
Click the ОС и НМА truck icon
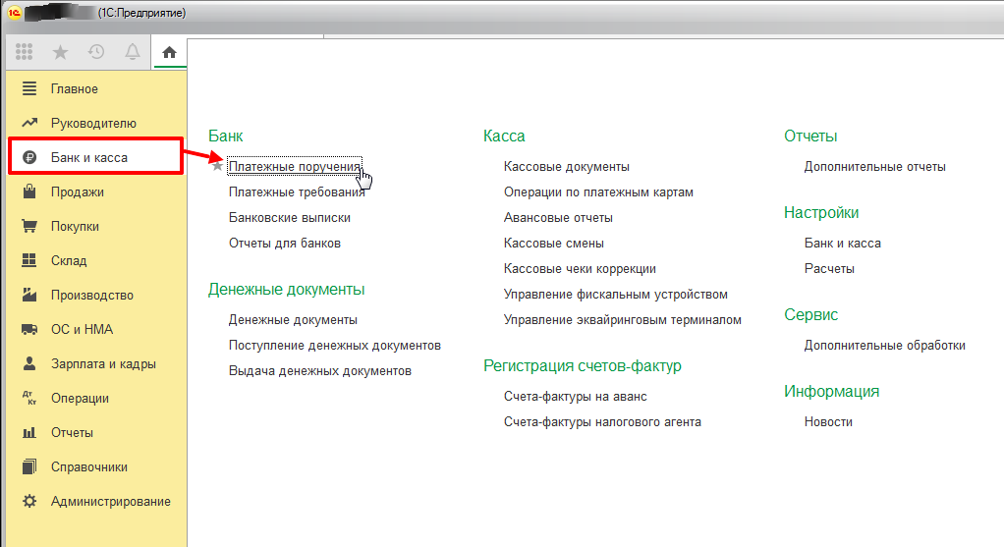point(29,330)
